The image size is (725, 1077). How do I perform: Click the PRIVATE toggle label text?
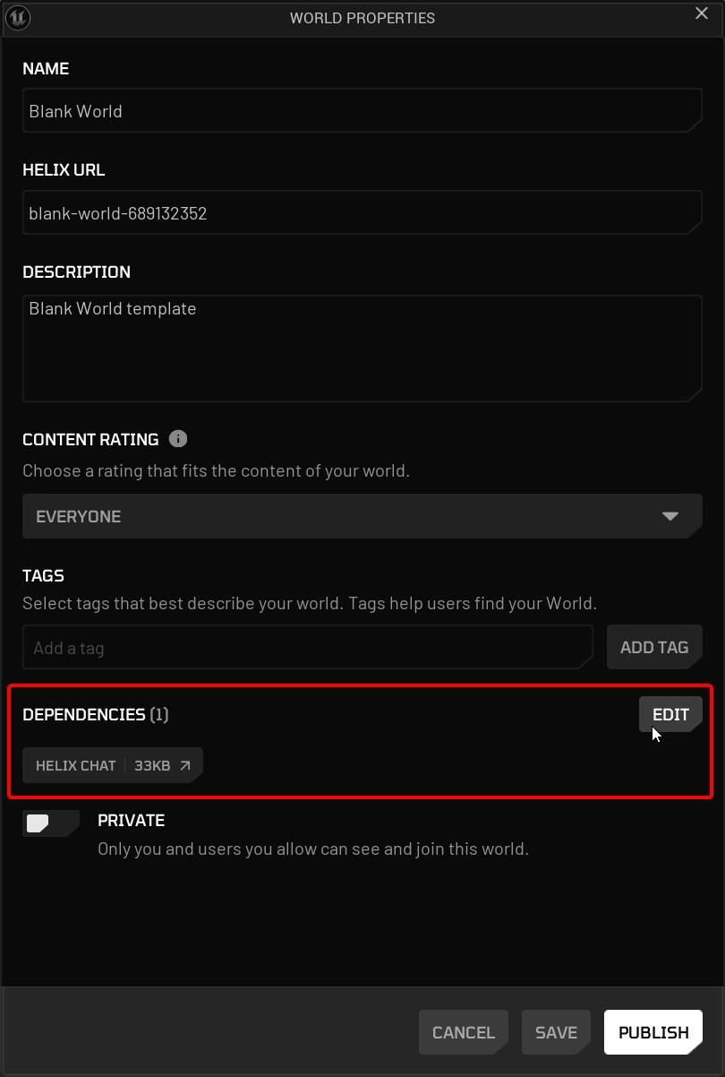coord(131,820)
